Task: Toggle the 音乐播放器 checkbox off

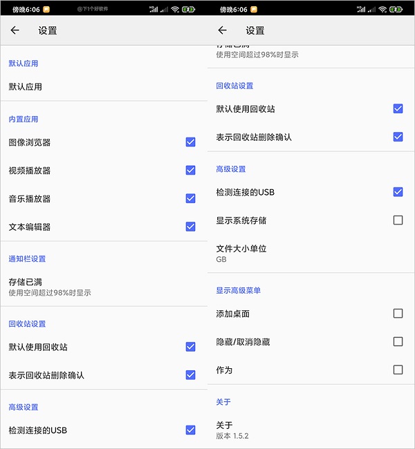Action: pos(190,199)
